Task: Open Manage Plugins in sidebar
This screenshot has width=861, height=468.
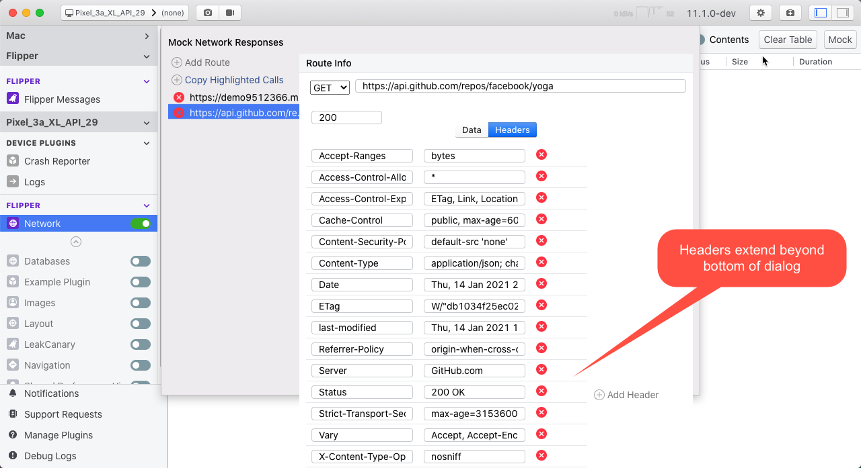Action: tap(50, 435)
